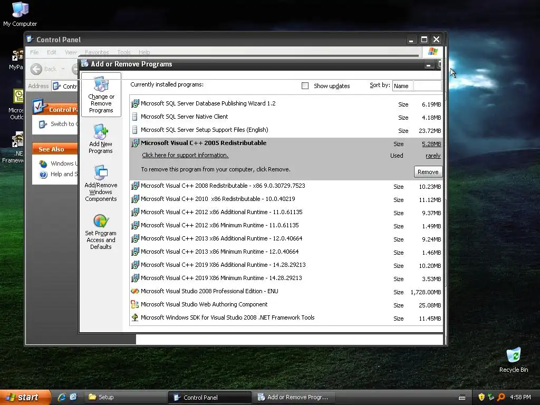Toggle Show updates checkbox
Viewport: 540px width, 405px height.
click(305, 86)
